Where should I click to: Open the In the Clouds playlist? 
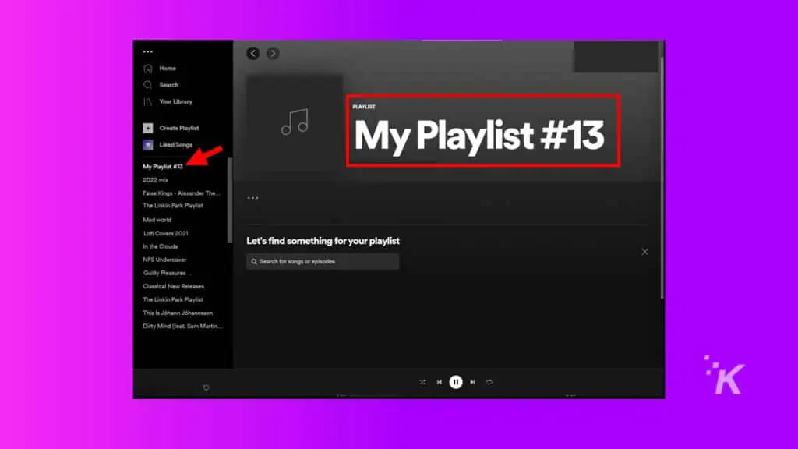(161, 246)
